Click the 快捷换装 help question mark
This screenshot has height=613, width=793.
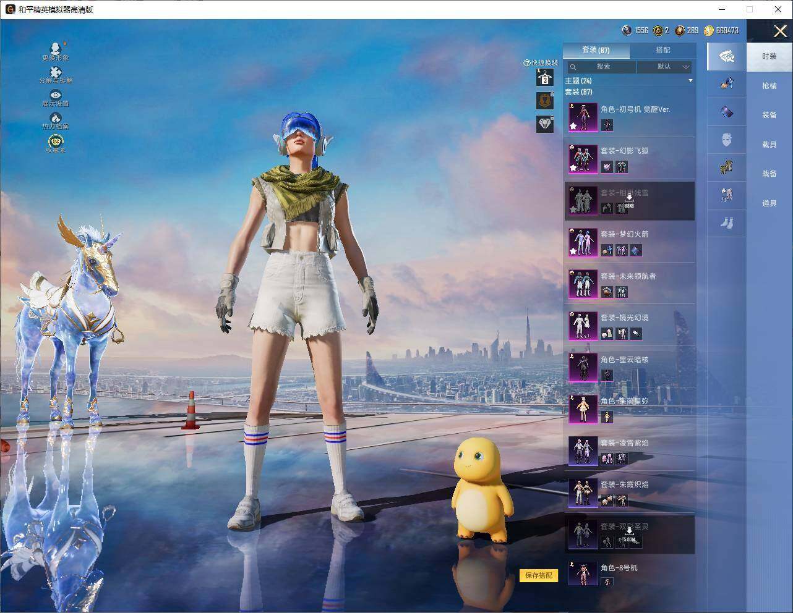click(527, 63)
